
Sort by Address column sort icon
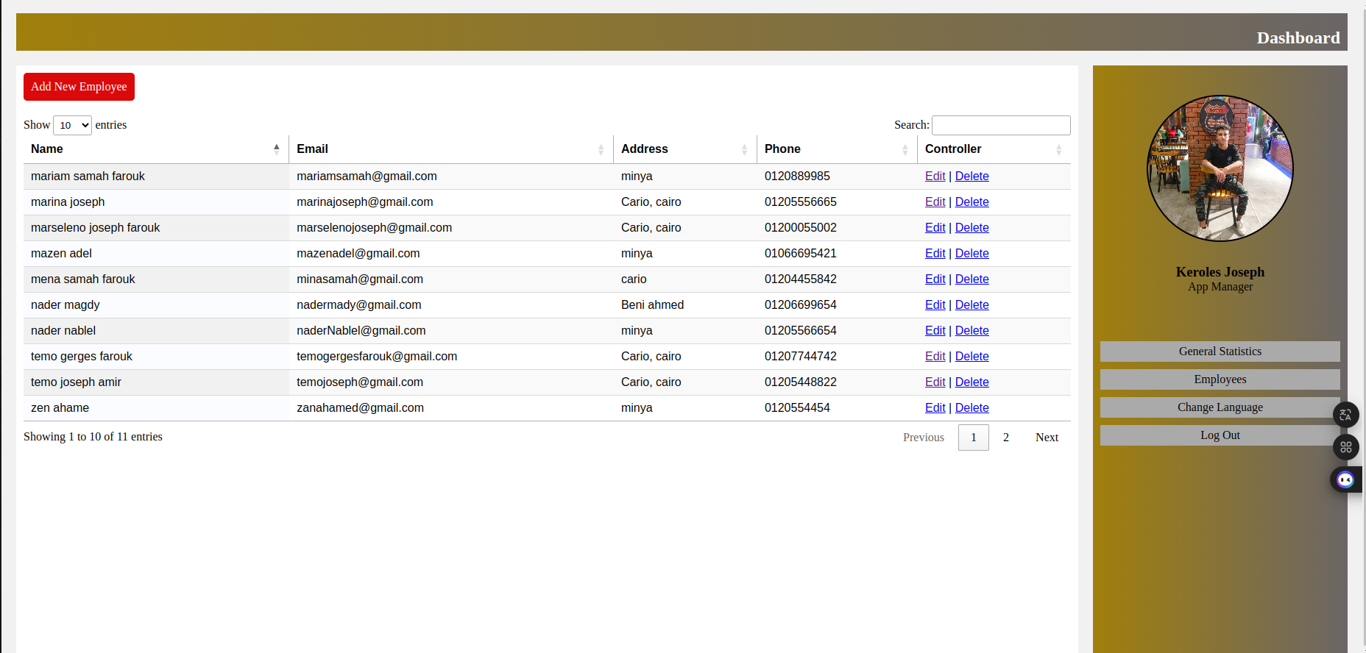coord(744,149)
